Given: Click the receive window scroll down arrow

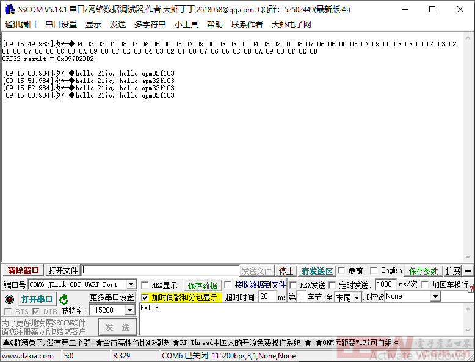Looking at the screenshot, I should click(x=468, y=257).
